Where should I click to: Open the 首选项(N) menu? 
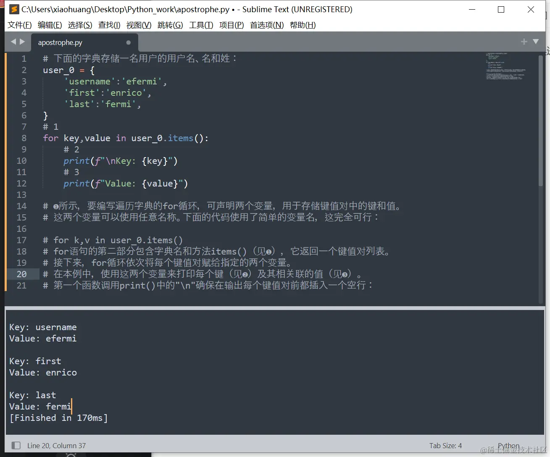tap(267, 25)
